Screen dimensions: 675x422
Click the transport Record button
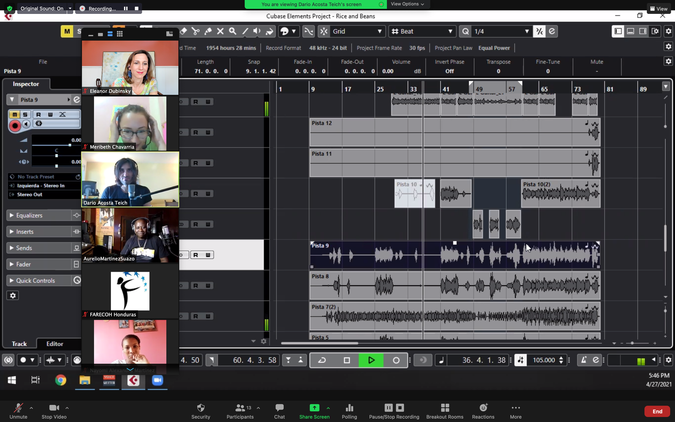396,360
